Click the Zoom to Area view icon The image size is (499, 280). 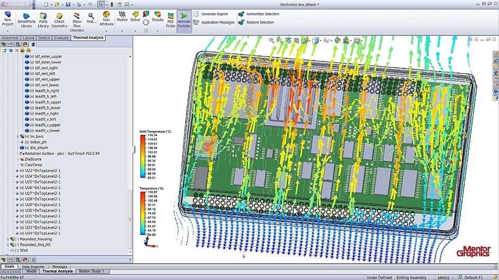tap(280, 40)
